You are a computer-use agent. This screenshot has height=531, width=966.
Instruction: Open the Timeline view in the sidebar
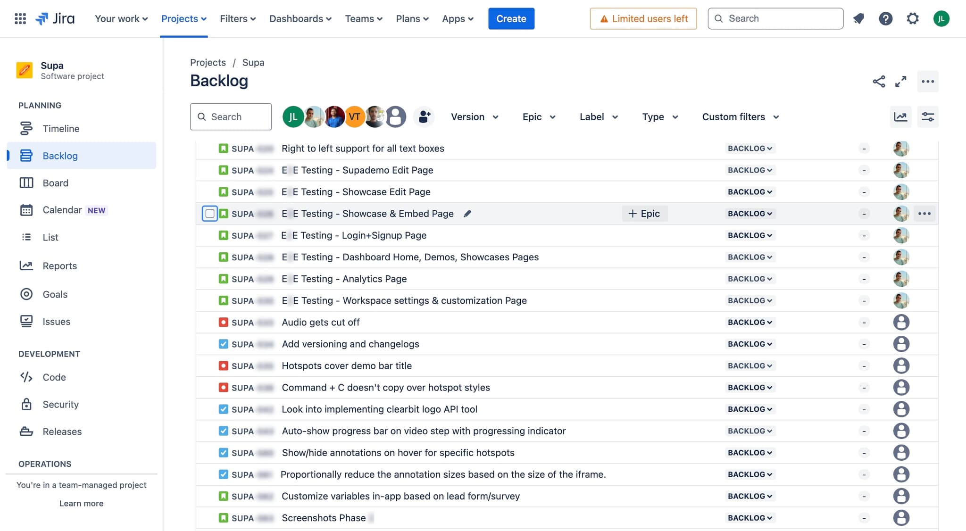click(61, 128)
